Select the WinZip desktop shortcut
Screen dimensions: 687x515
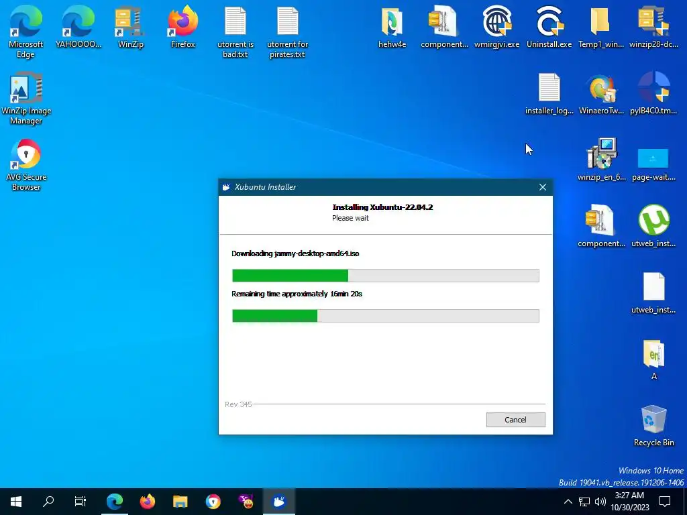131,27
